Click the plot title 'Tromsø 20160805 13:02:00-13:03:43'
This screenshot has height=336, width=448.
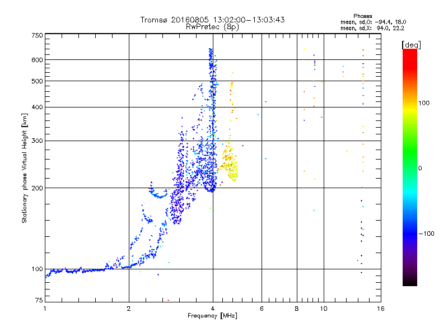pyautogui.click(x=212, y=20)
